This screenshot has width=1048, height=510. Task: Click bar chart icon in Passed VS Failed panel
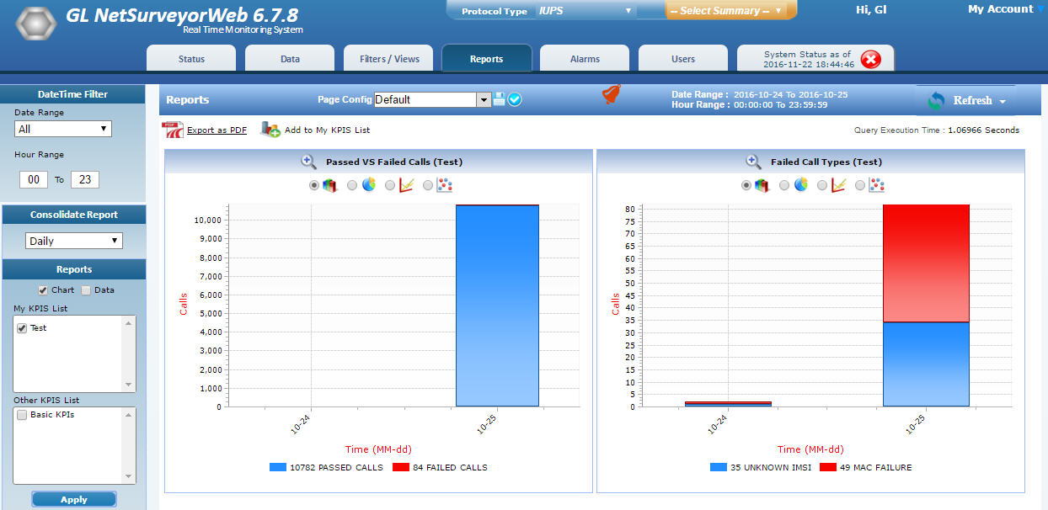pyautogui.click(x=329, y=185)
